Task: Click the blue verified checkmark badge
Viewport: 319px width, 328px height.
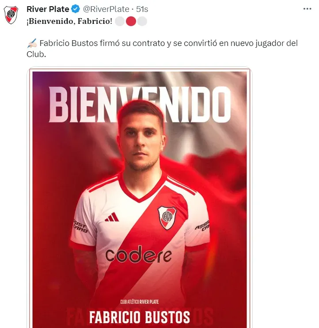Action: click(x=76, y=9)
